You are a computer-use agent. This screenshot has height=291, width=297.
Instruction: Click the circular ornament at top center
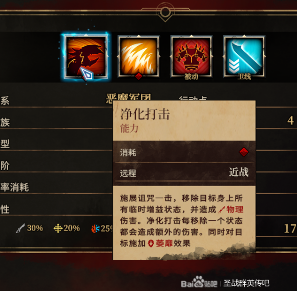(x=165, y=12)
